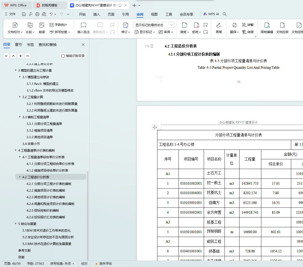Switch to the 插入 (Insert) ribbon tab

97,14
